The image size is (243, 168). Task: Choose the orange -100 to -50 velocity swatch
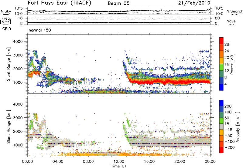point(221,138)
